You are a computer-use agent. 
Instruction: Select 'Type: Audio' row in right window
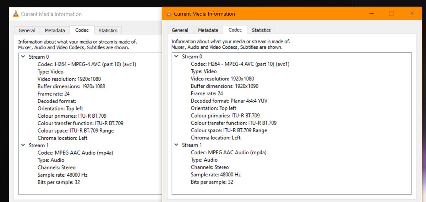[204, 160]
